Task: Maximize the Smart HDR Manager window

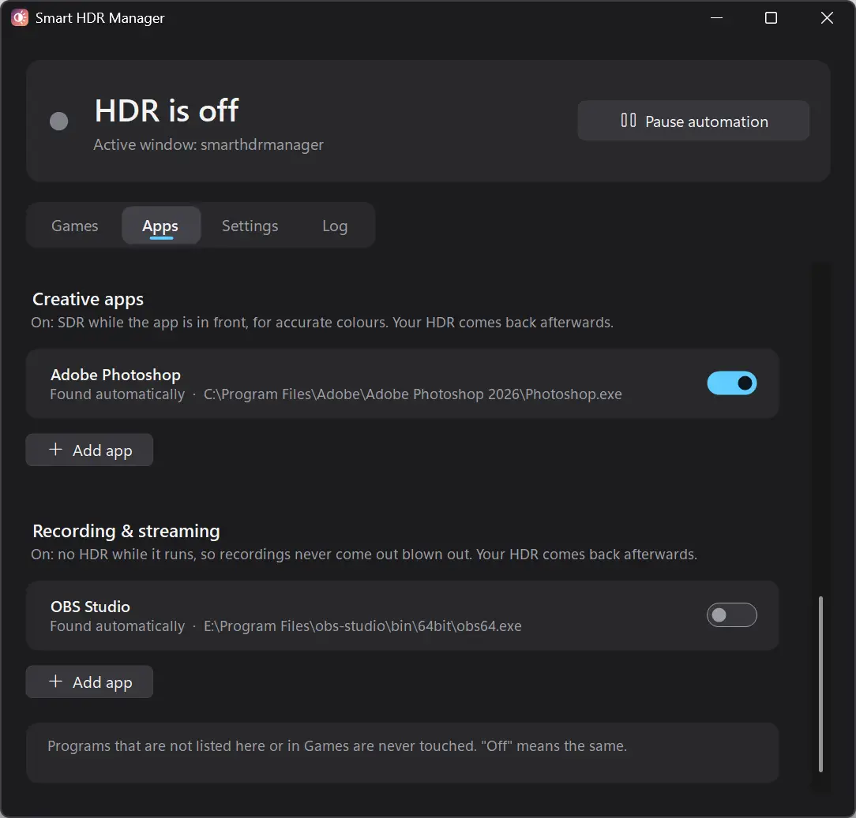Action: click(x=771, y=18)
